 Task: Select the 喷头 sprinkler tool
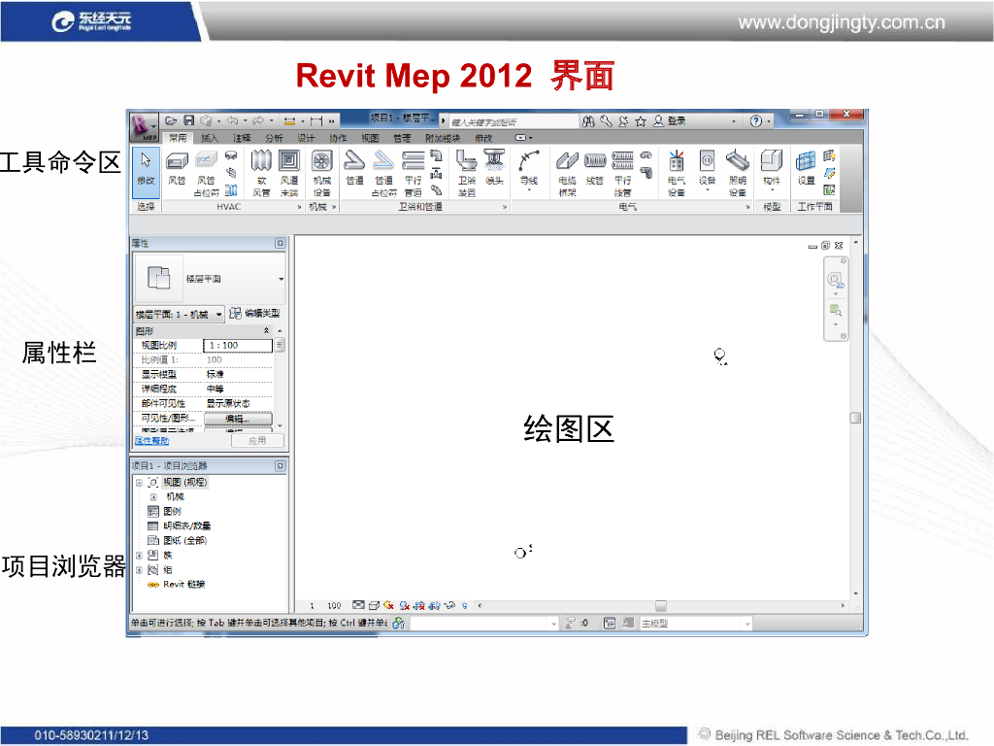click(x=495, y=165)
